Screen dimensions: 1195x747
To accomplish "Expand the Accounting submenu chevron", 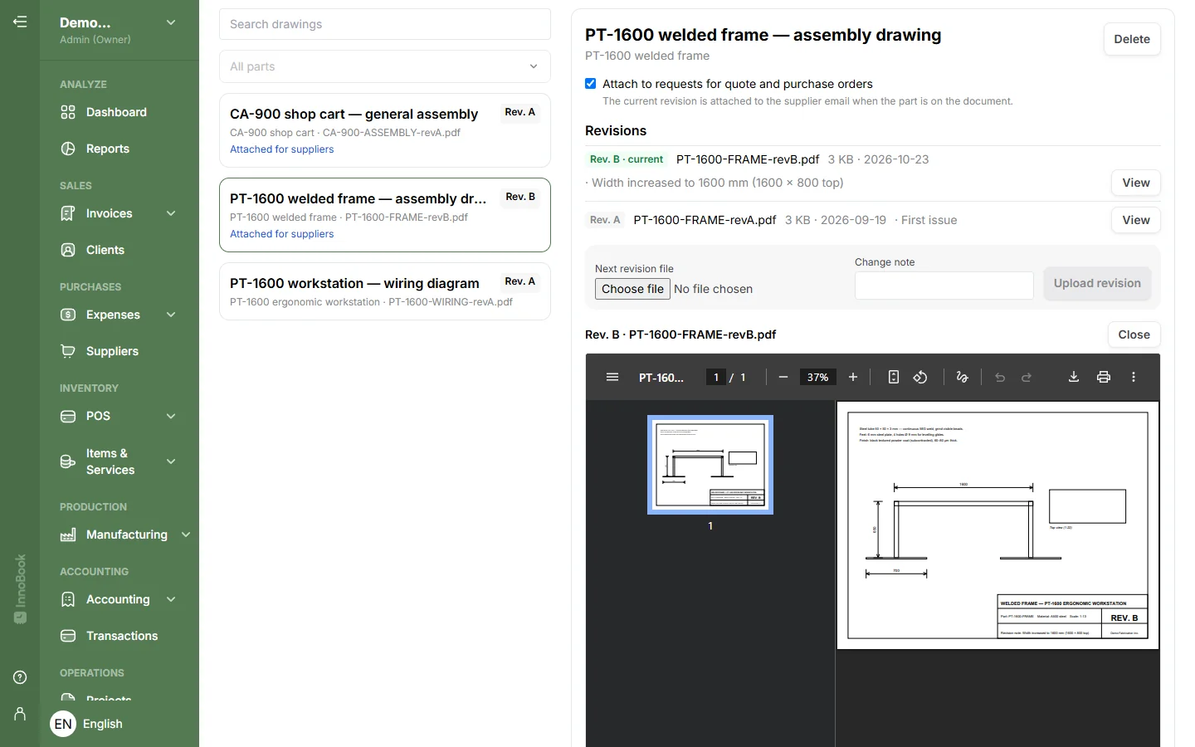I will 171,599.
